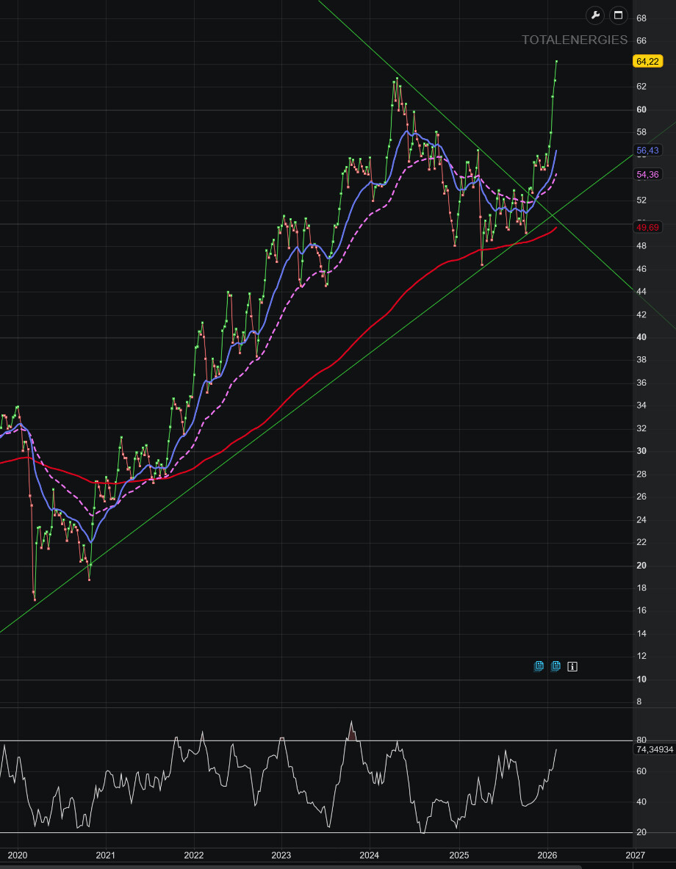
Task: Click the blue 56,43 moving average label
Action: [x=647, y=151]
